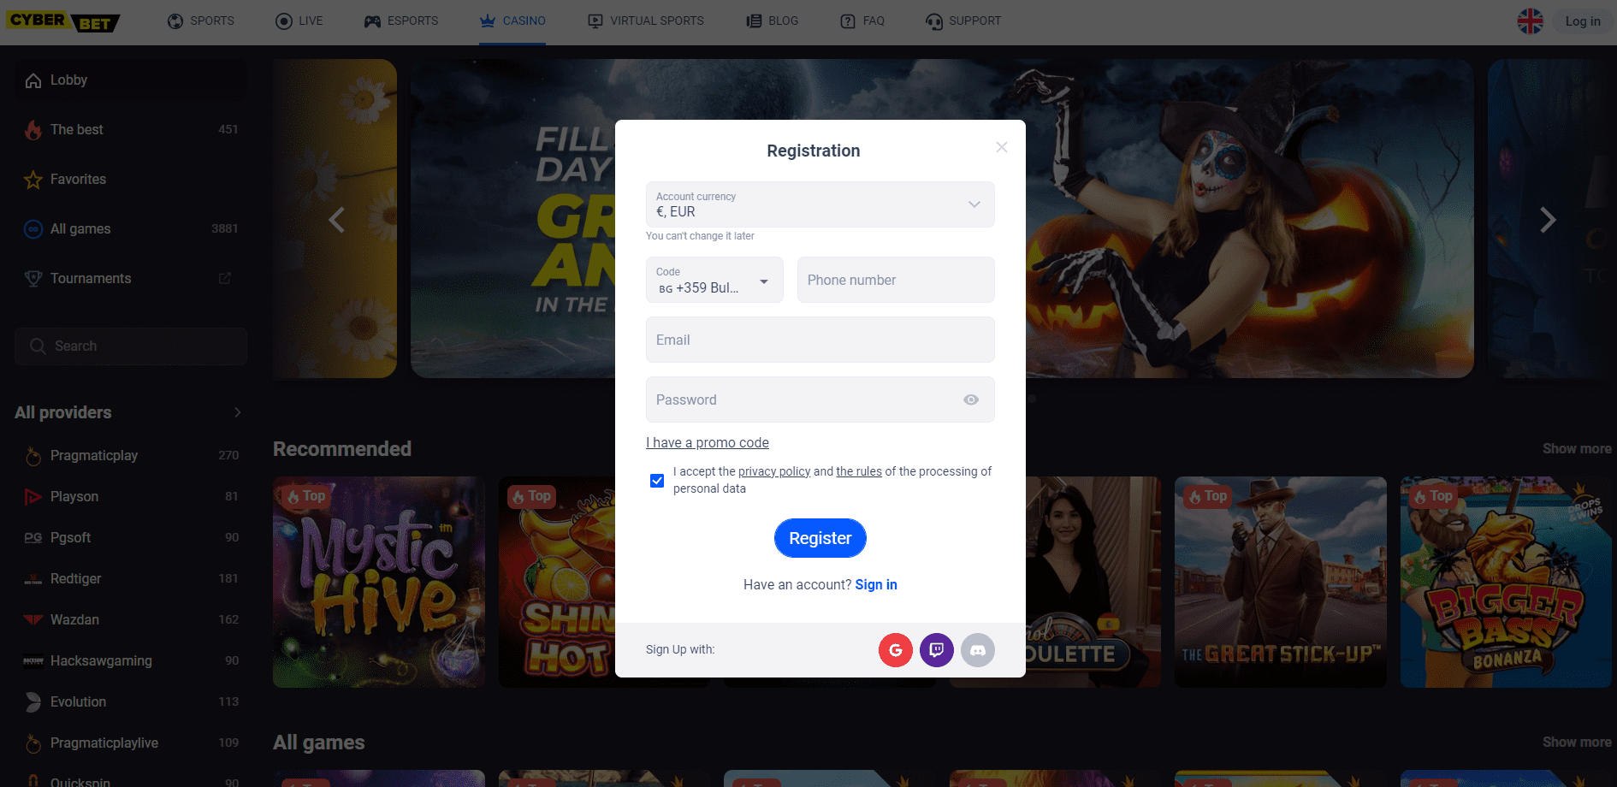This screenshot has width=1617, height=787.
Task: Uncheck the privacy policy acceptance checkbox
Action: (657, 481)
